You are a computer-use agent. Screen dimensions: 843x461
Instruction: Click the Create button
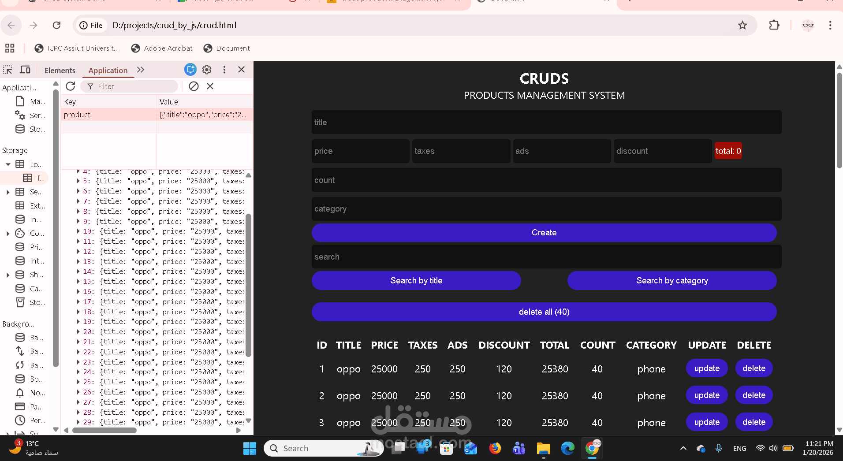(x=544, y=233)
